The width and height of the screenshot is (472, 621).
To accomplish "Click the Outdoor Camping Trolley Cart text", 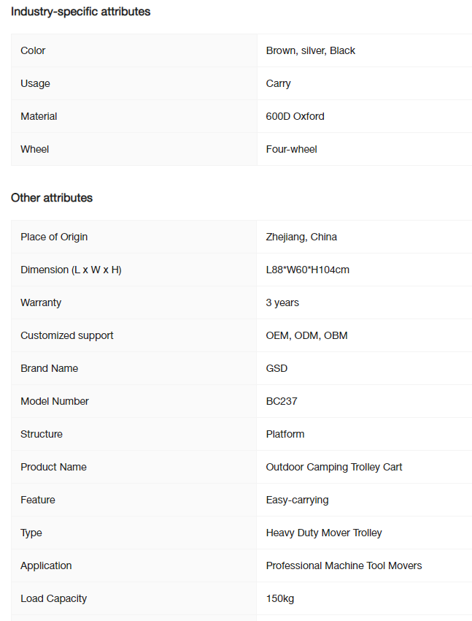I will [334, 467].
